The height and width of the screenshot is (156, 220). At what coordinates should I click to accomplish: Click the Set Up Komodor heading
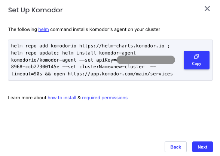coord(35,10)
